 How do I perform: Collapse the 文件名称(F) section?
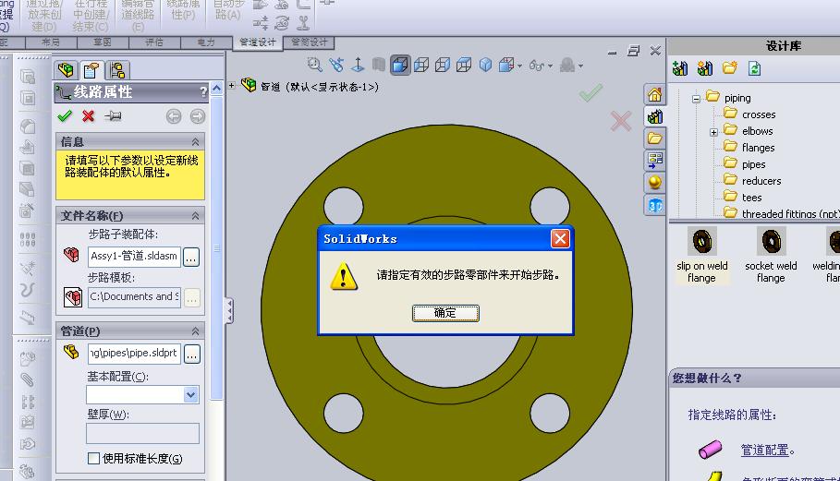coord(195,216)
